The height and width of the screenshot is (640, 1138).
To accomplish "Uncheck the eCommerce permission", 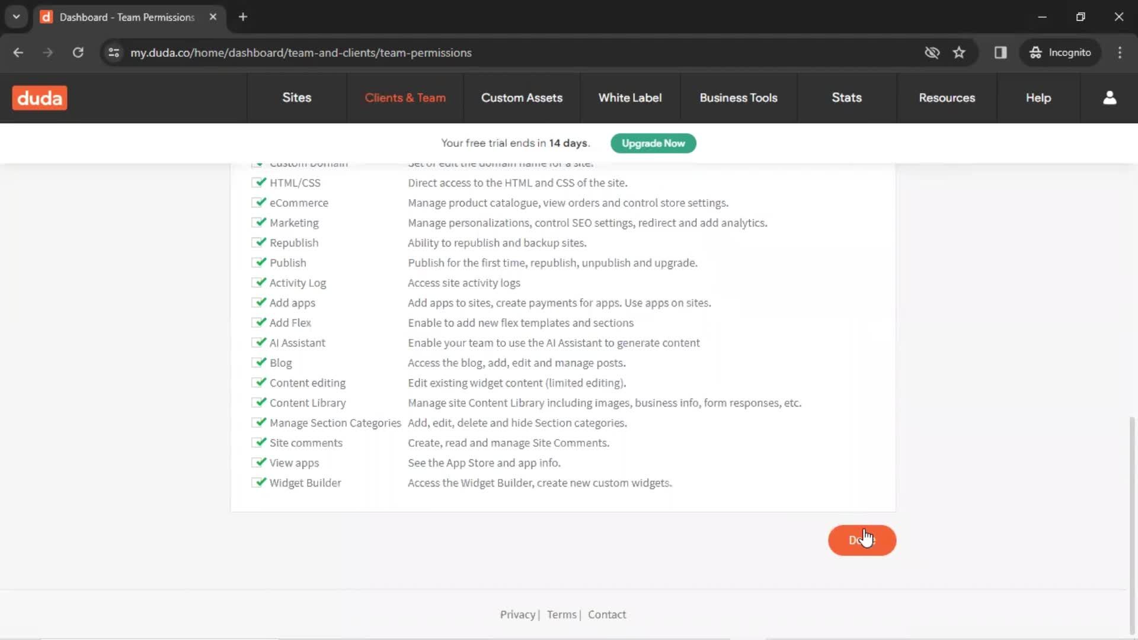I will pyautogui.click(x=258, y=203).
